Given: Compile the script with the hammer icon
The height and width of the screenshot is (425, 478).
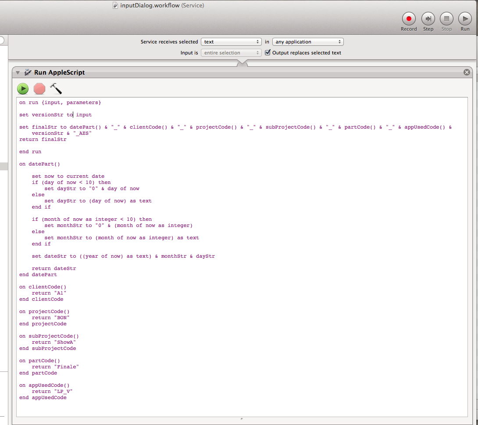Looking at the screenshot, I should (x=56, y=89).
